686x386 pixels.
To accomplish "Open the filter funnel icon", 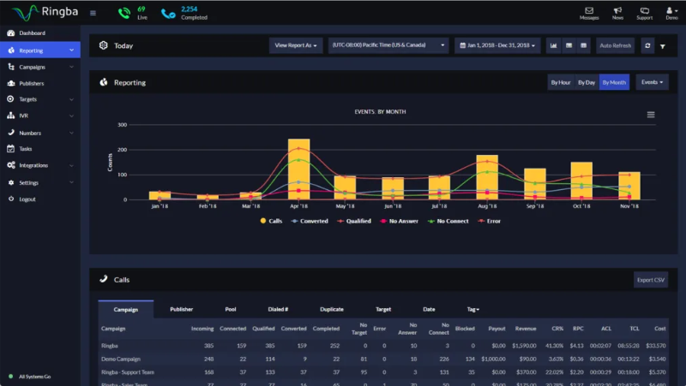I will (662, 45).
